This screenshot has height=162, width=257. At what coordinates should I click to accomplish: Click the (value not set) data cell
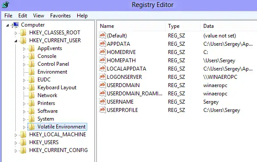(x=219, y=36)
